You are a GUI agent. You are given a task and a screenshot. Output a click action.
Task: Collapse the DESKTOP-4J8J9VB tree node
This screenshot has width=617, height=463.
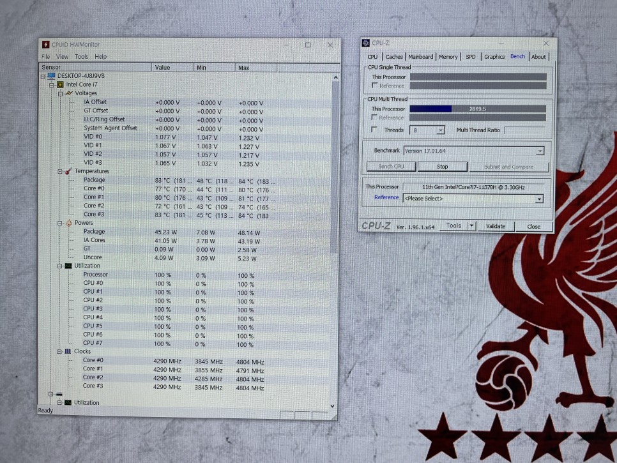[43, 76]
